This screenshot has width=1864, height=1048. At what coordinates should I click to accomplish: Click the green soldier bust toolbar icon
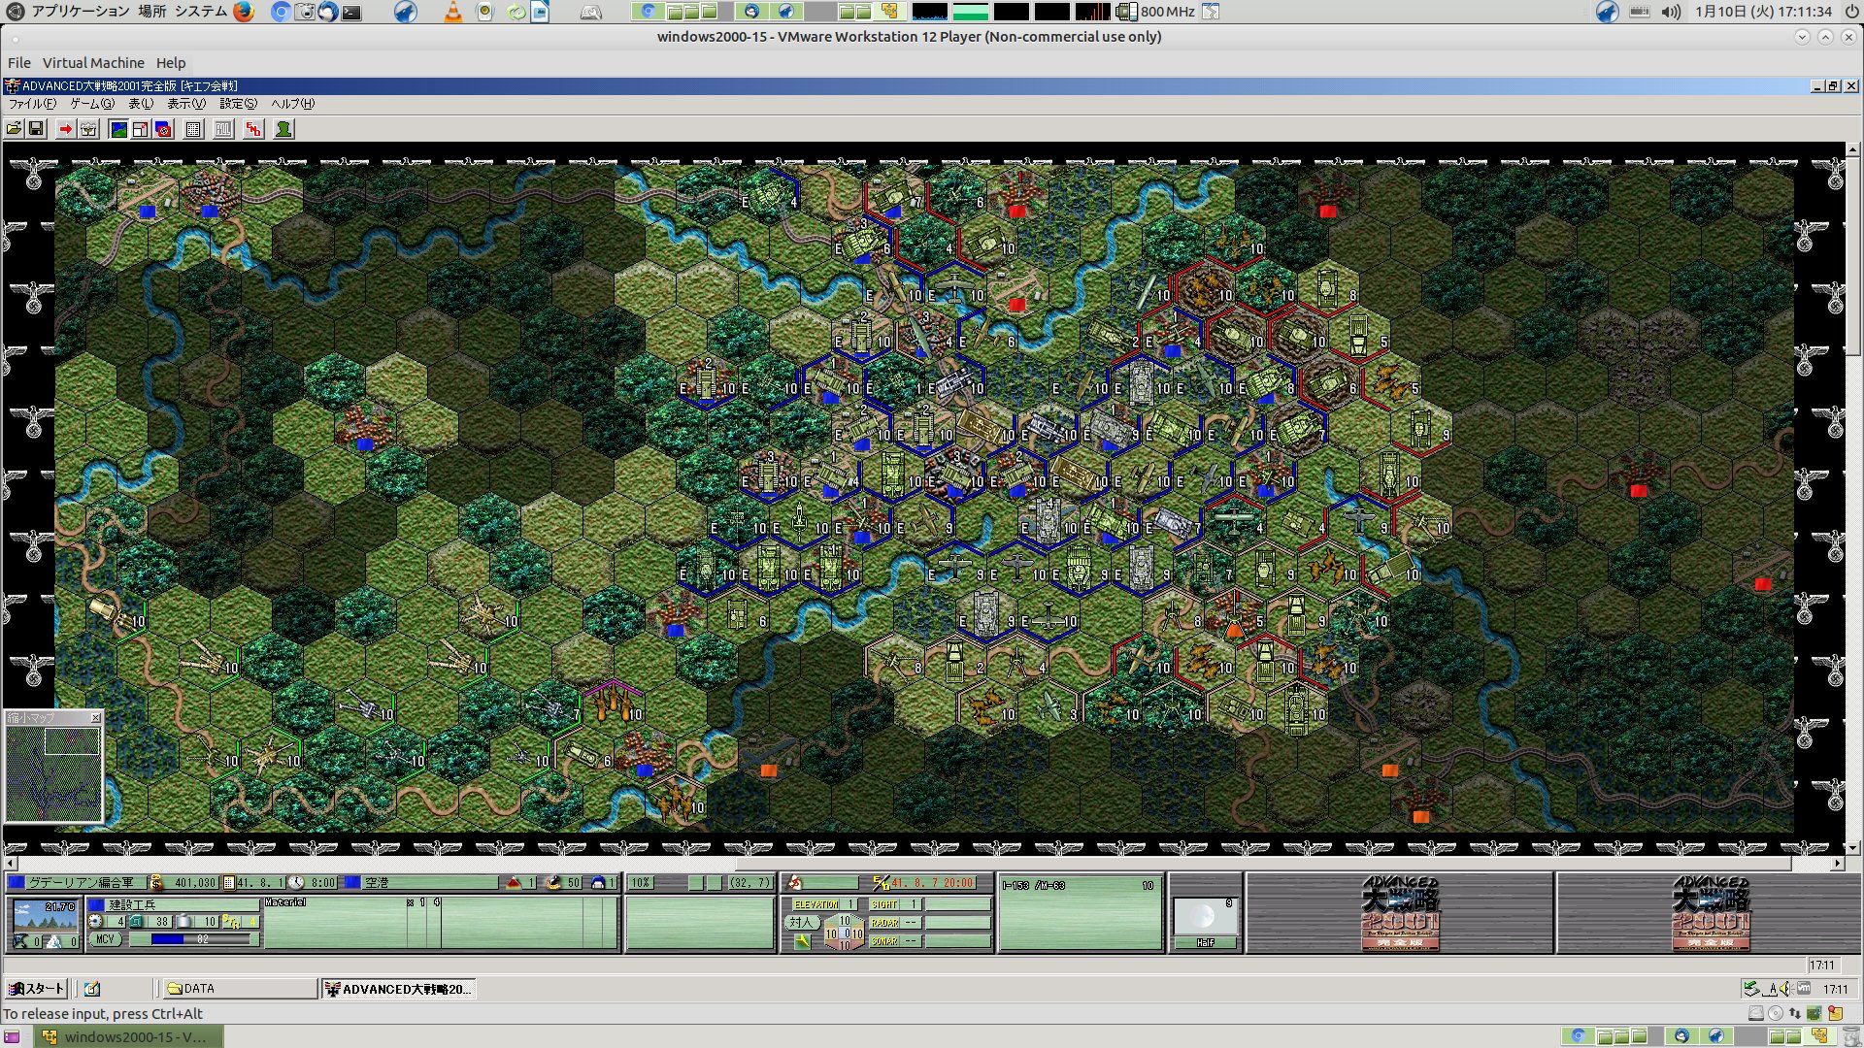pyautogui.click(x=283, y=129)
